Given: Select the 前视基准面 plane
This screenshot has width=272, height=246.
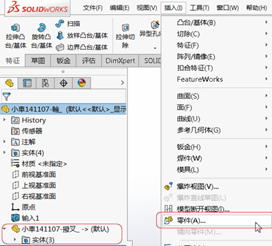Looking at the screenshot, I should (x=33, y=174).
